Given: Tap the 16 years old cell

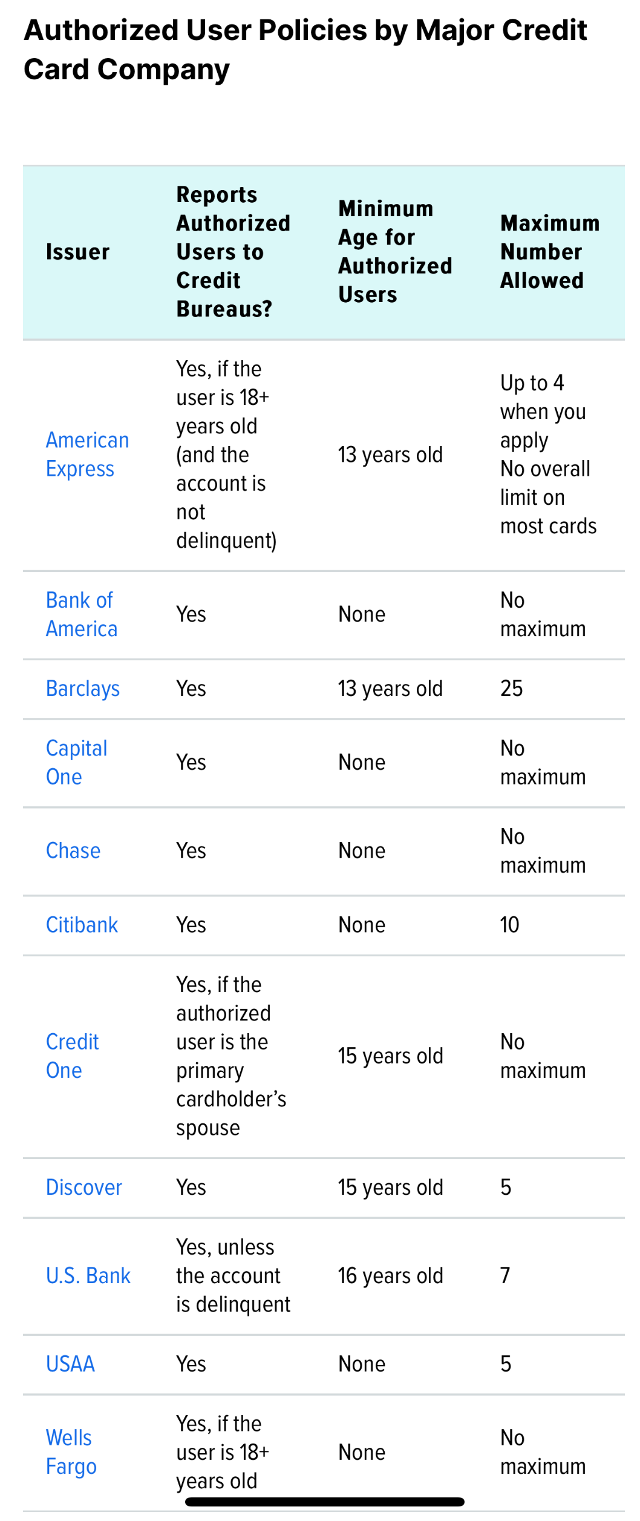Looking at the screenshot, I should pos(390,1276).
